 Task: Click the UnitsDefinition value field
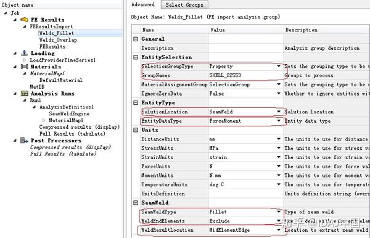tap(245, 194)
